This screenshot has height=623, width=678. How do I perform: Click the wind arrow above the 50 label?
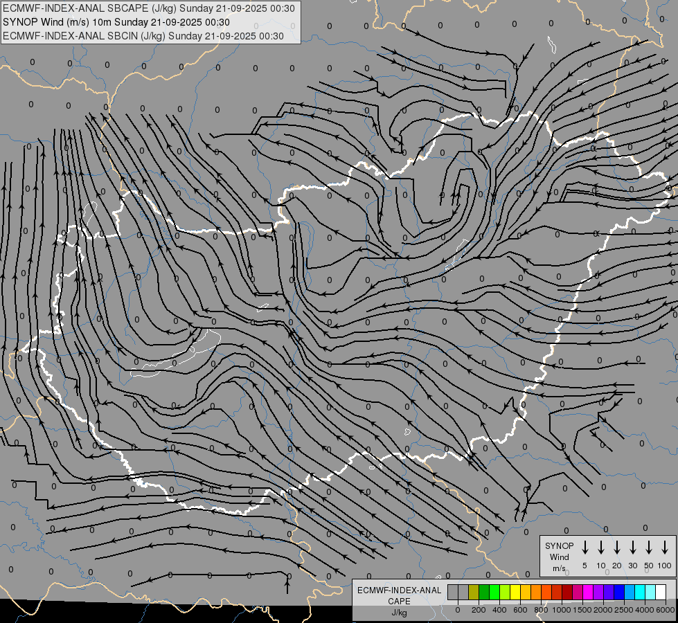point(649,548)
